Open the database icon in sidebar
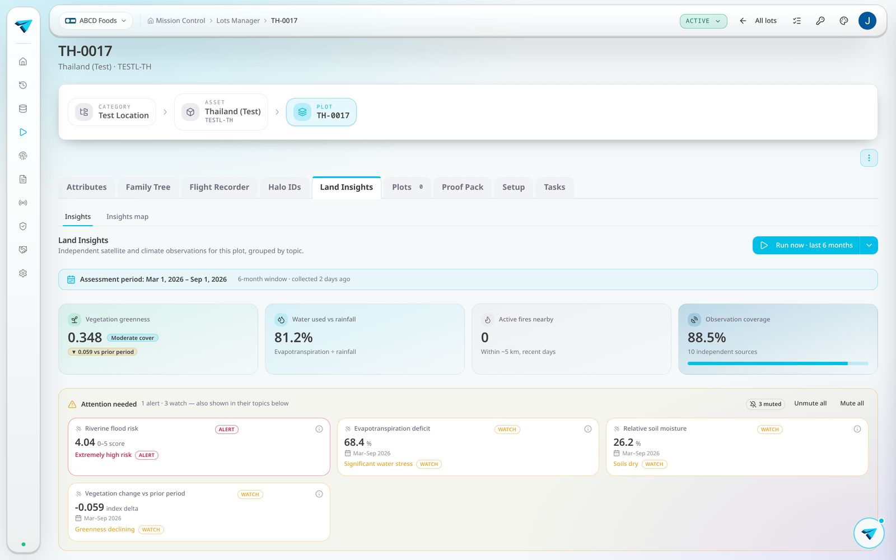The height and width of the screenshot is (560, 896). [23, 109]
